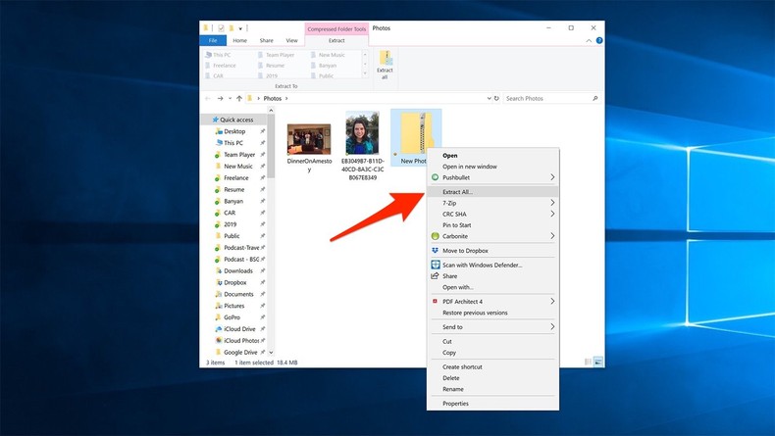Click the Windows Defender scan icon
The image size is (775, 436).
(x=435, y=265)
